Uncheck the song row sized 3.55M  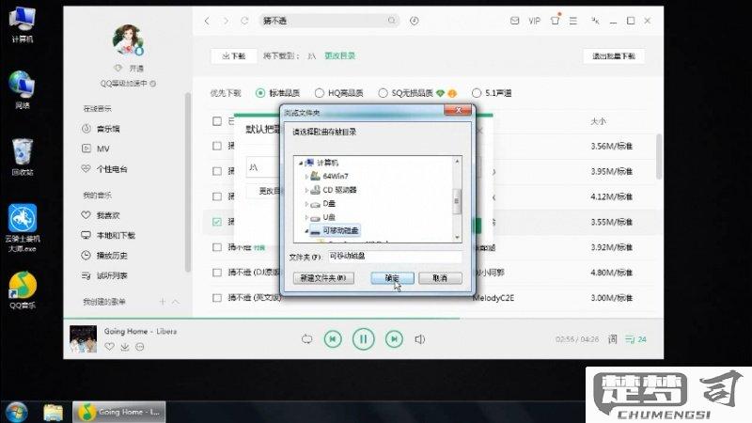click(x=217, y=222)
